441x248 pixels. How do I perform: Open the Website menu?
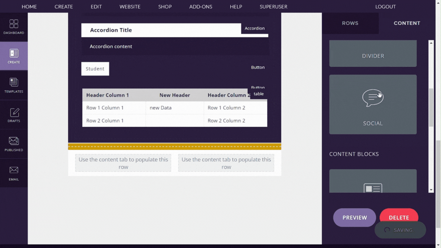pyautogui.click(x=130, y=7)
